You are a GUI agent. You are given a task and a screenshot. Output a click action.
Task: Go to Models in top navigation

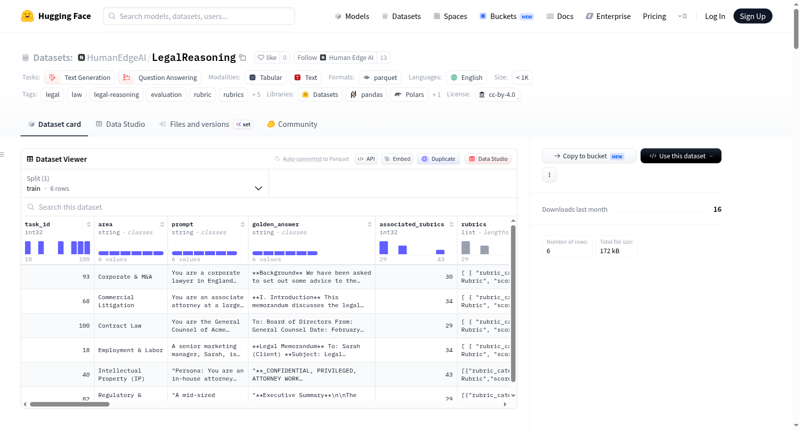(x=352, y=16)
